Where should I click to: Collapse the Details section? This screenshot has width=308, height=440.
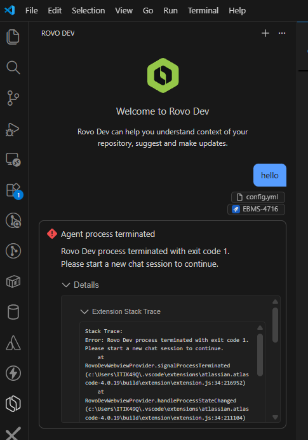80,285
